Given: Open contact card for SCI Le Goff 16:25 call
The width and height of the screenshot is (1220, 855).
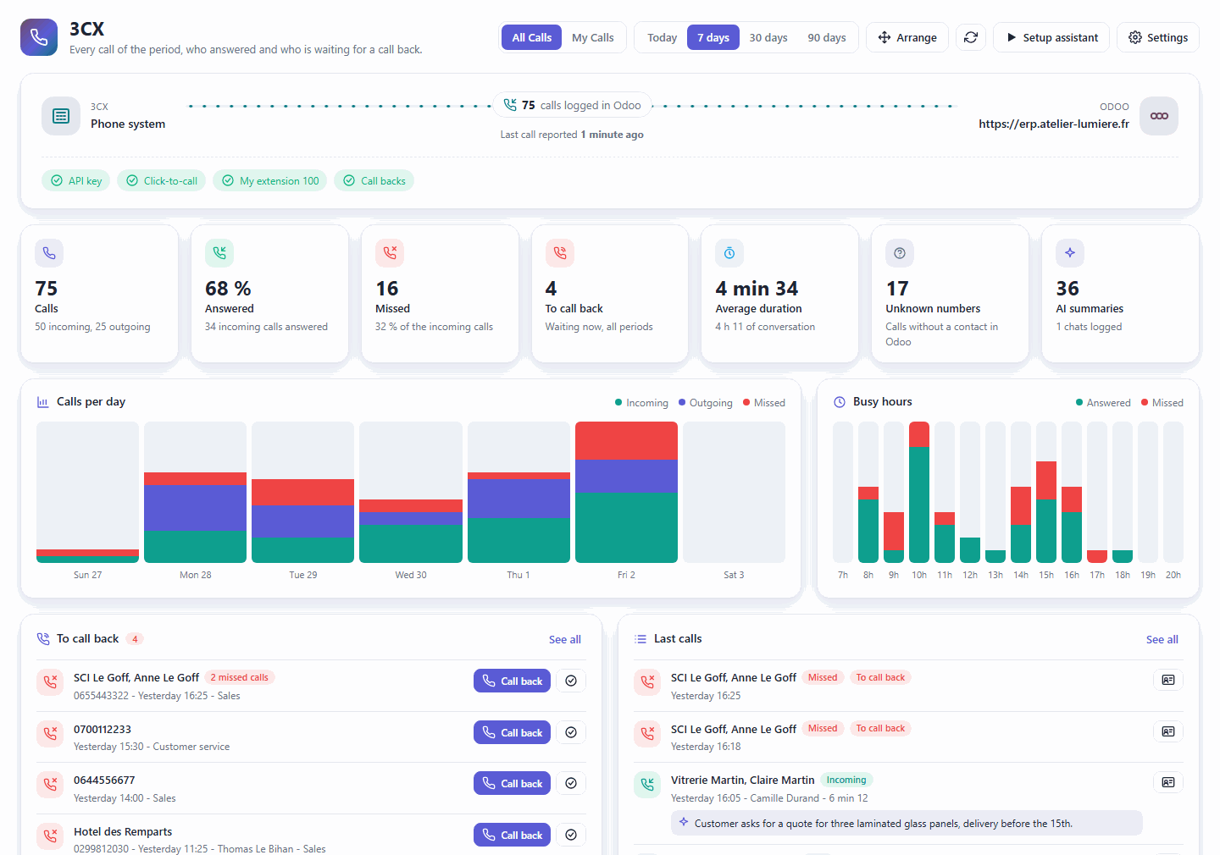Looking at the screenshot, I should [x=1168, y=680].
